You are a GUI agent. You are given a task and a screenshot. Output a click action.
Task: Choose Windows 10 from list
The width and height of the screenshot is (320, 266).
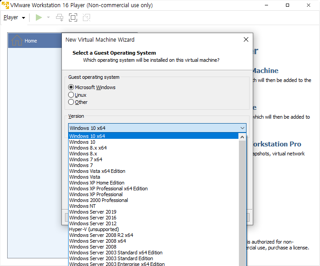point(153,142)
